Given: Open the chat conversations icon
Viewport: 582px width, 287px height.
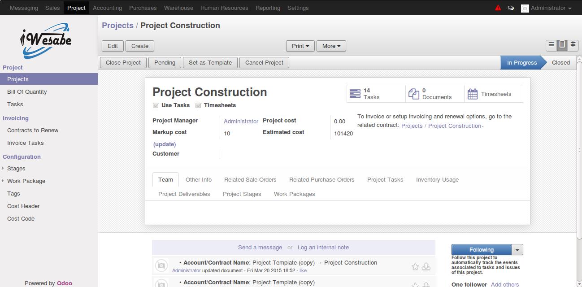Looking at the screenshot, I should pos(511,8).
